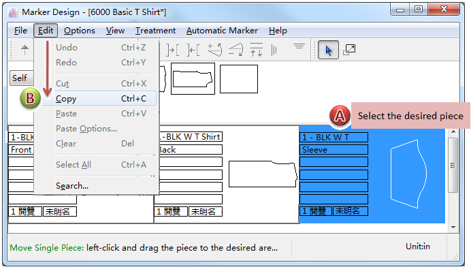This screenshot has width=471, height=267.
Task: Click the bracket move-left spacing icon
Action: pyautogui.click(x=193, y=50)
